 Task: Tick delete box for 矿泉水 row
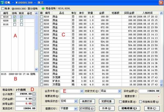tap(42, 81)
